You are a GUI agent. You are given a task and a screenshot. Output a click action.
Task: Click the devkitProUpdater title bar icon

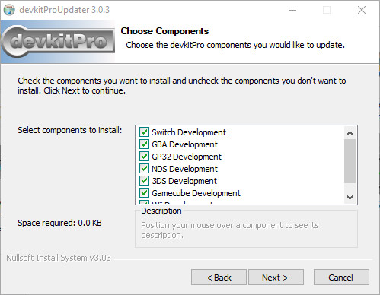[x=9, y=10]
